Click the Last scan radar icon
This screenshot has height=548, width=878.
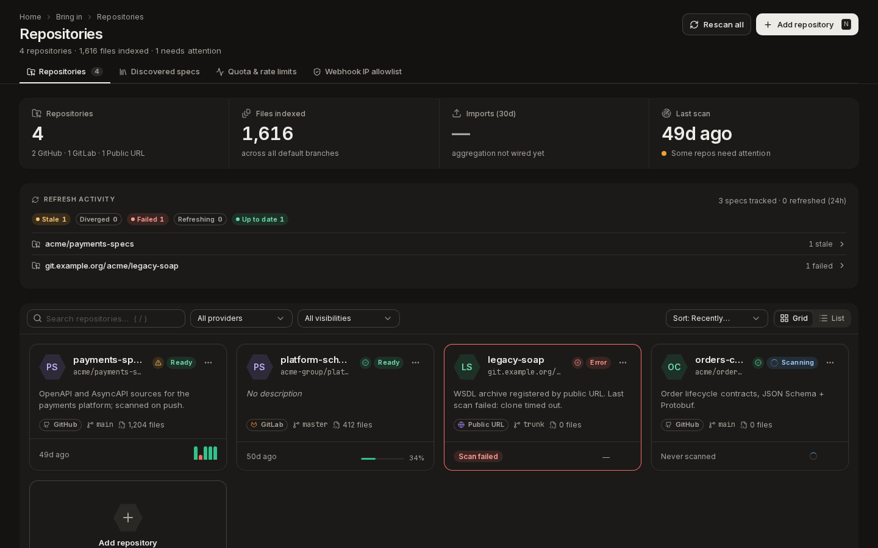666,113
